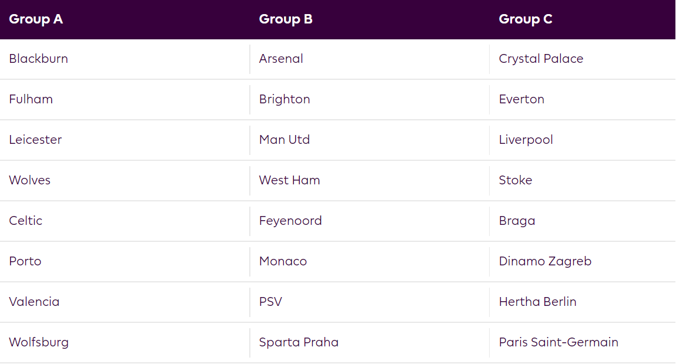The width and height of the screenshot is (676, 364).
Task: Click the Wolfsburg table cell
Action: [x=39, y=342]
